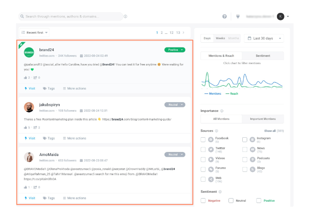The height and width of the screenshot is (215, 309).
Task: Go to page 13 of mentions
Action: pos(178,33)
